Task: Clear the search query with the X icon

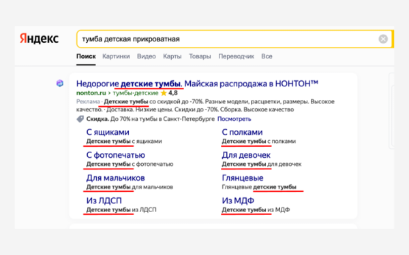Action: click(x=383, y=39)
